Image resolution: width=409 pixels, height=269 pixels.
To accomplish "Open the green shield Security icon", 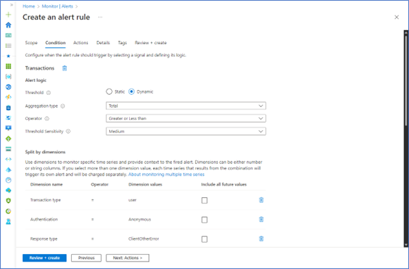I will (x=8, y=201).
